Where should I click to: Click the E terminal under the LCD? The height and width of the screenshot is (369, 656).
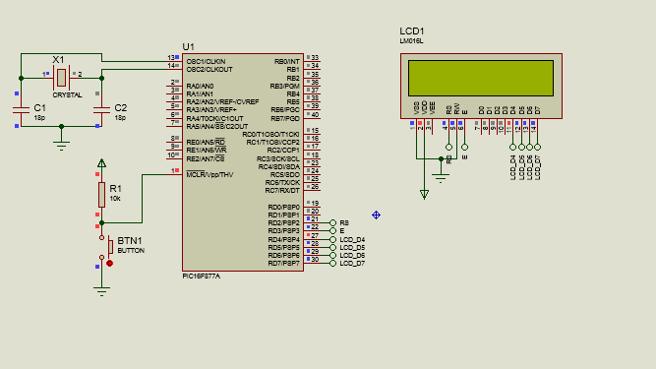(464, 148)
